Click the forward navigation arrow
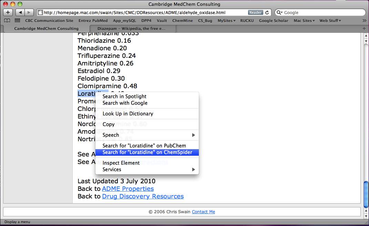This screenshot has width=369, height=226. 29,12
